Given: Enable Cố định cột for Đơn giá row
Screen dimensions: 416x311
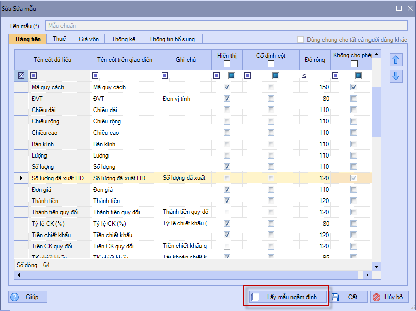Looking at the screenshot, I should click(x=271, y=190).
